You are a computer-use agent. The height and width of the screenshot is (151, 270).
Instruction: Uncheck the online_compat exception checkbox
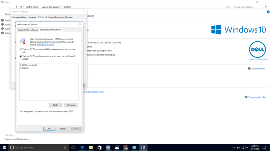click(21, 65)
